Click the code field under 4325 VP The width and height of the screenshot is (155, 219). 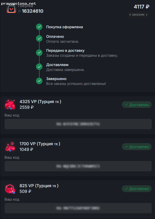pyautogui.click(x=78, y=124)
